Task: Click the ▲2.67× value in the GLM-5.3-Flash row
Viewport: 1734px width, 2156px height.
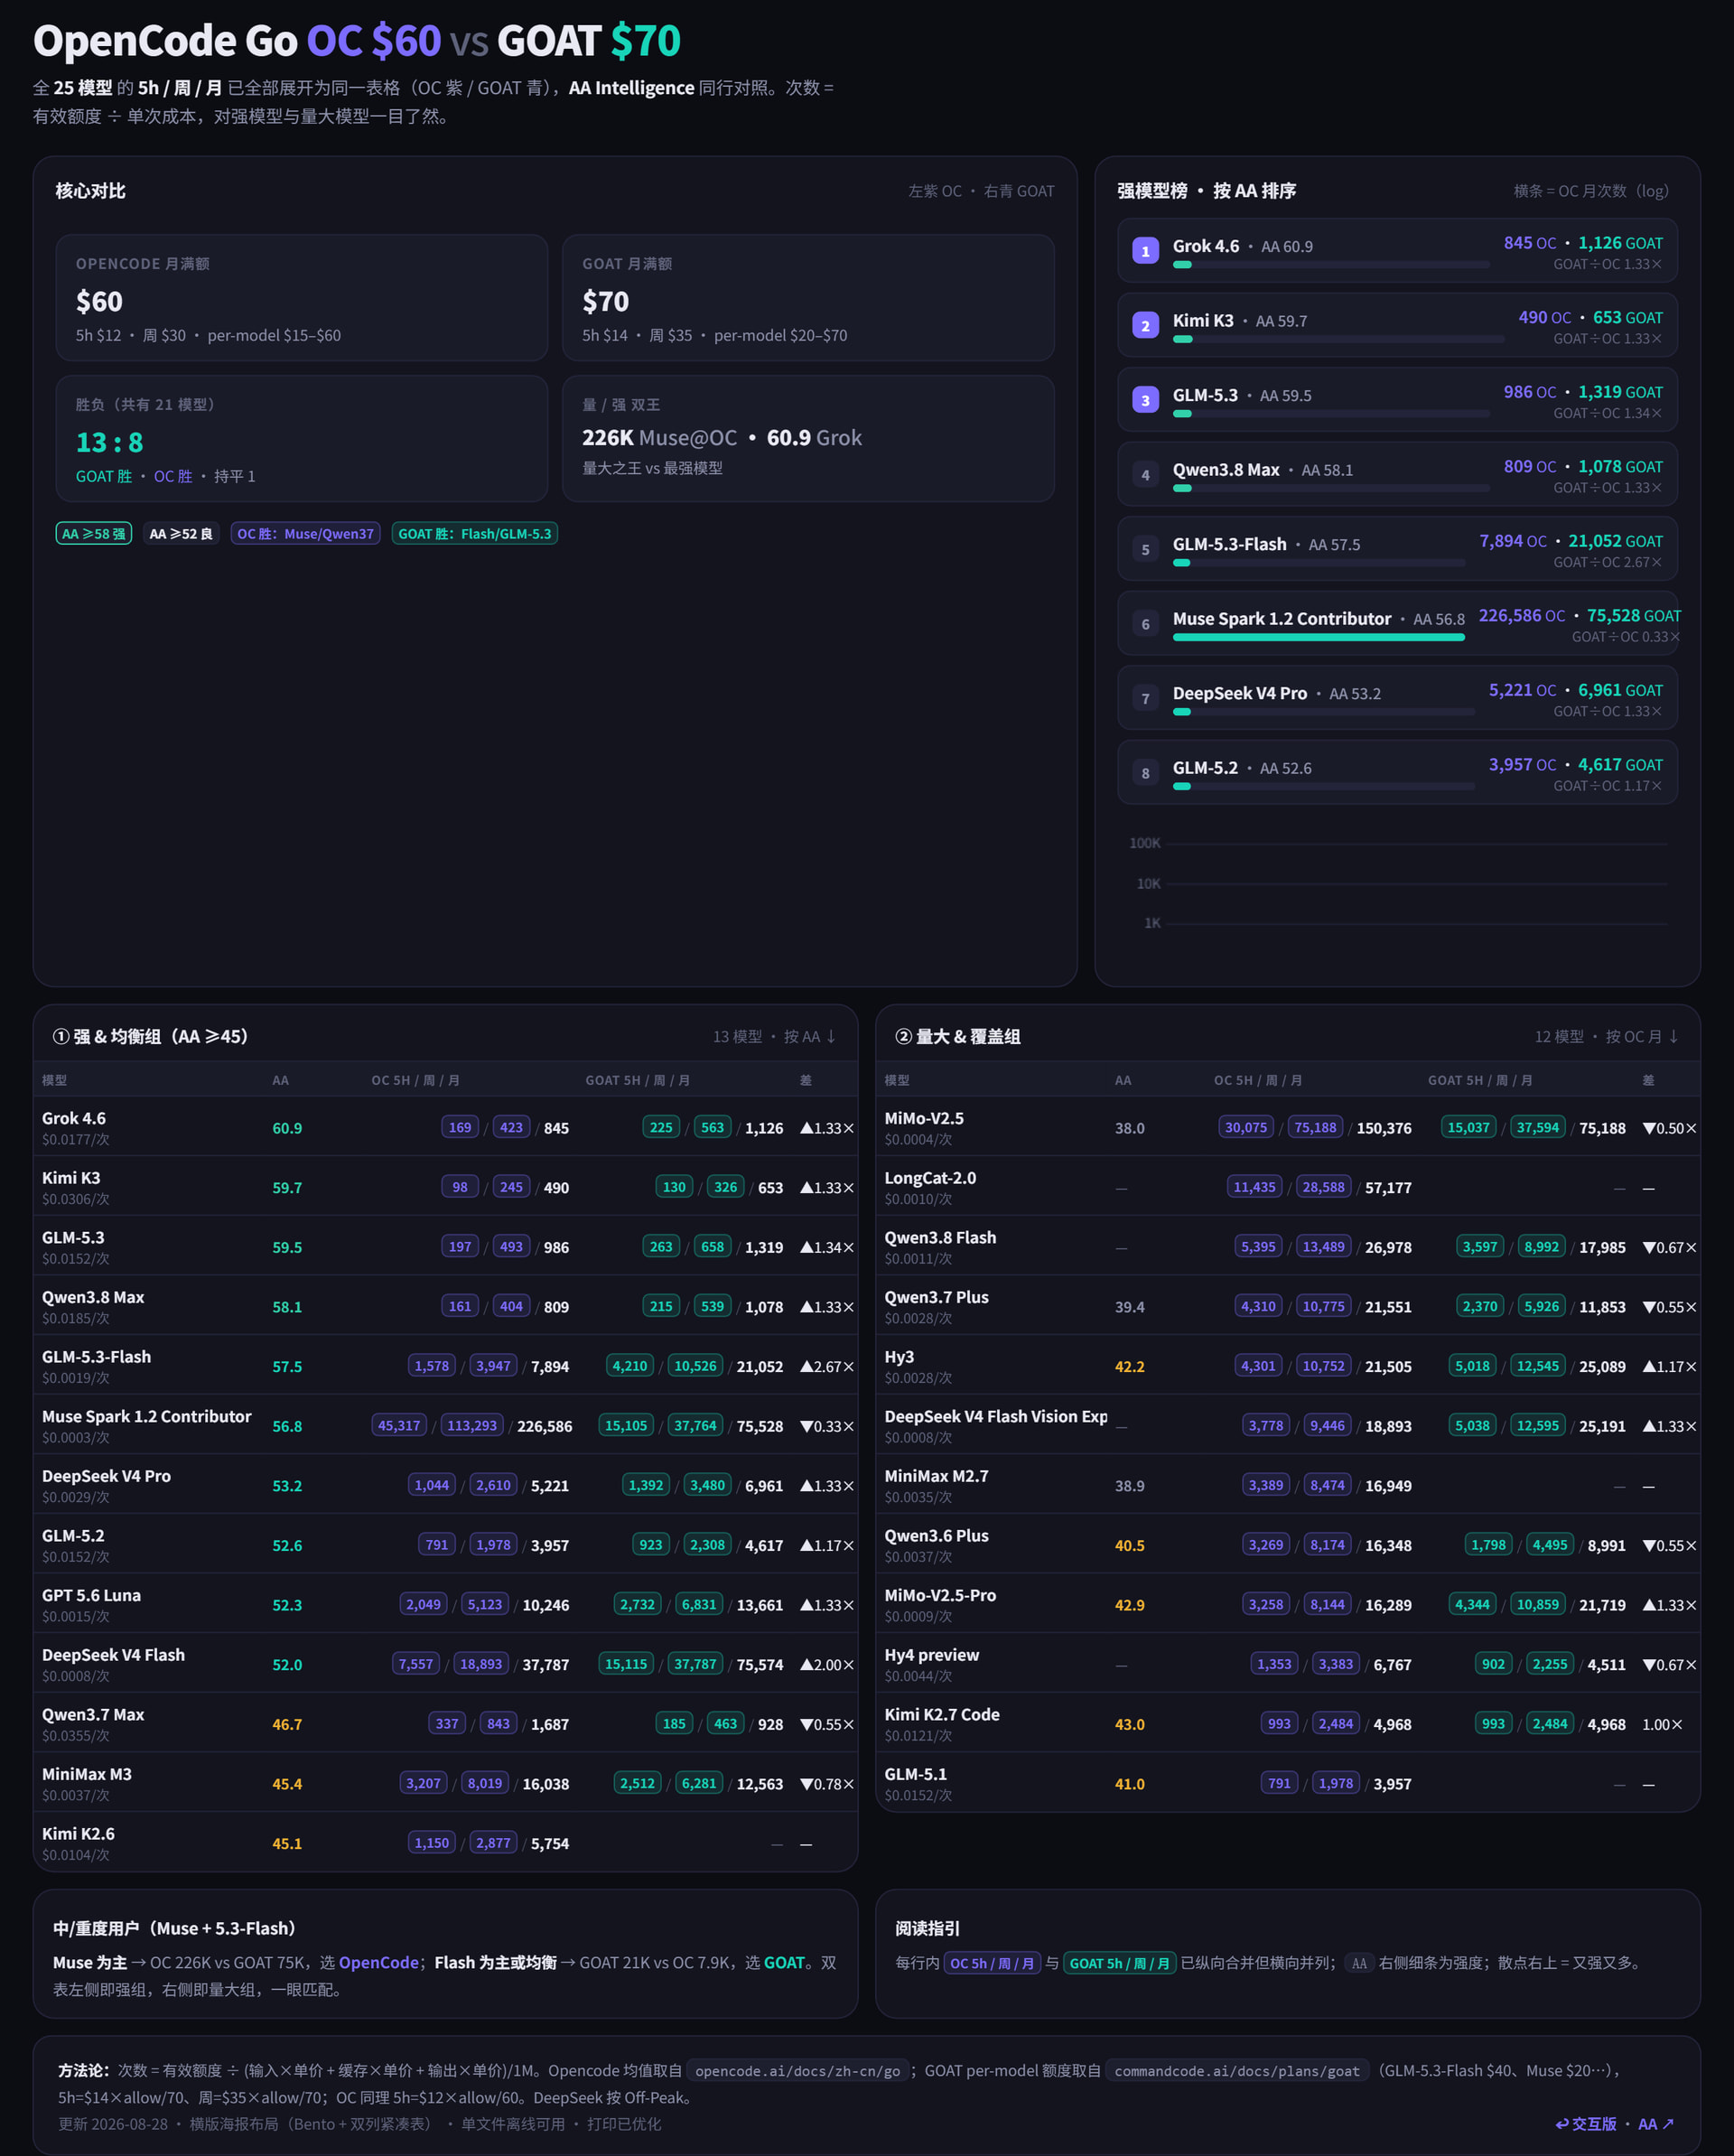Action: [827, 1366]
